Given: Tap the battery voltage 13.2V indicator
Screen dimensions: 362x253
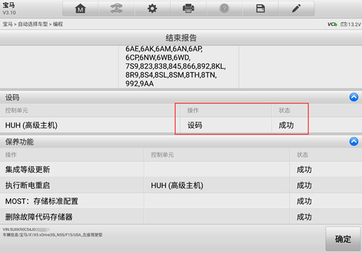Looking at the screenshot, I should (x=350, y=24).
